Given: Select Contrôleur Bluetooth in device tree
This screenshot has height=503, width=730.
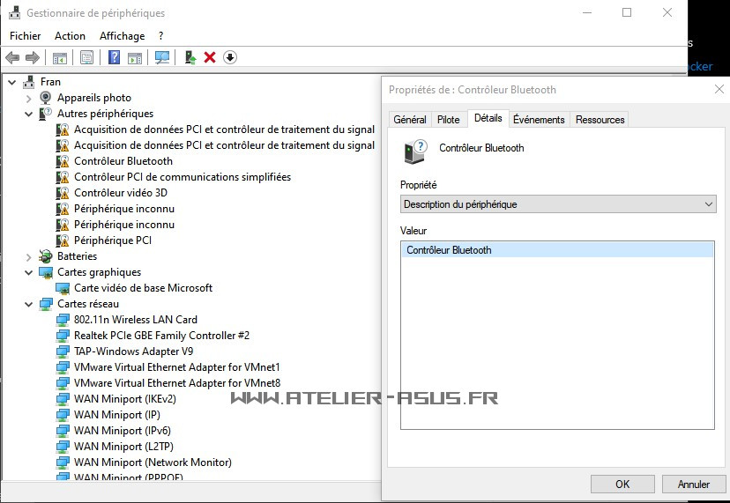Looking at the screenshot, I should (123, 161).
